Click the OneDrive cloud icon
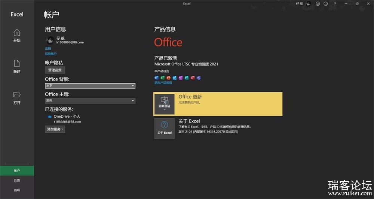374x199 pixels. tap(50, 117)
